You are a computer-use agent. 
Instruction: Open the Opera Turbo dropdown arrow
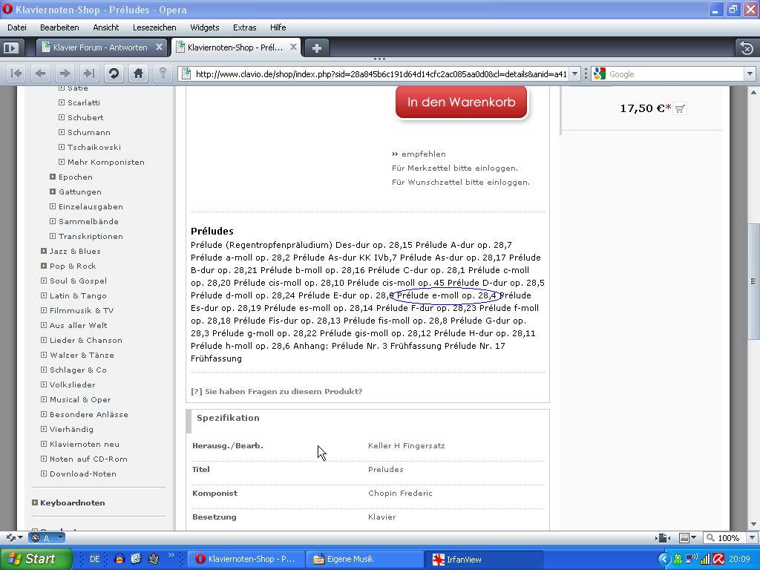pyautogui.click(x=60, y=537)
